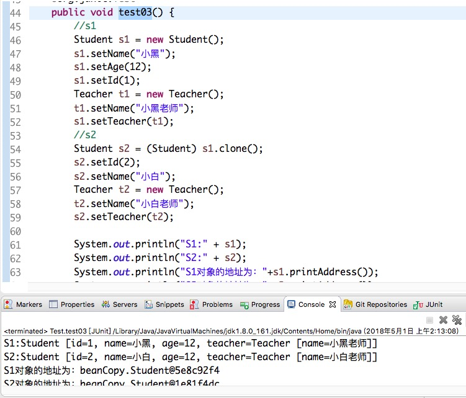Click line number 54 in the gutter
The height and width of the screenshot is (398, 466).
click(16, 149)
